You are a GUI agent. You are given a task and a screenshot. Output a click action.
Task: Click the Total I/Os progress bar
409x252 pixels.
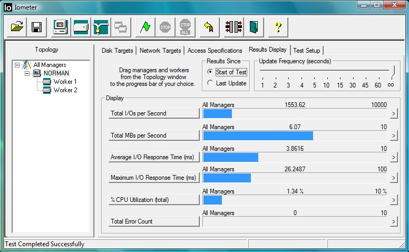[x=295, y=114]
